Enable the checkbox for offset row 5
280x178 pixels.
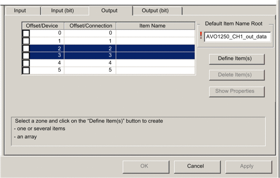tap(26, 70)
